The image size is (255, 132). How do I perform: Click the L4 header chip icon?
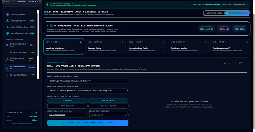(45, 12)
